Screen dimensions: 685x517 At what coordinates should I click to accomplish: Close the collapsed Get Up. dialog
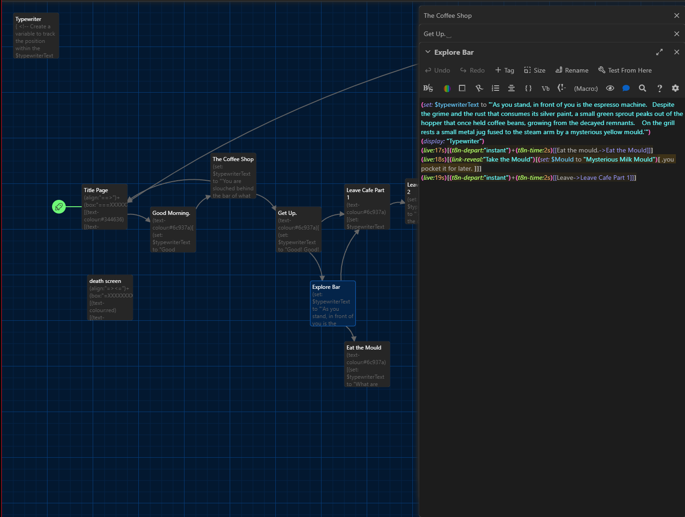click(677, 34)
